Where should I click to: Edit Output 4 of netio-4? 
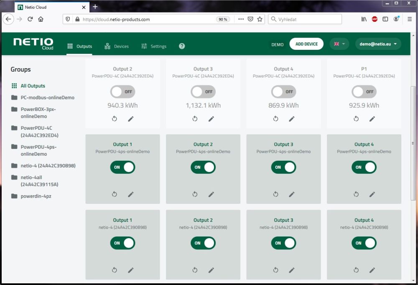[372, 270]
